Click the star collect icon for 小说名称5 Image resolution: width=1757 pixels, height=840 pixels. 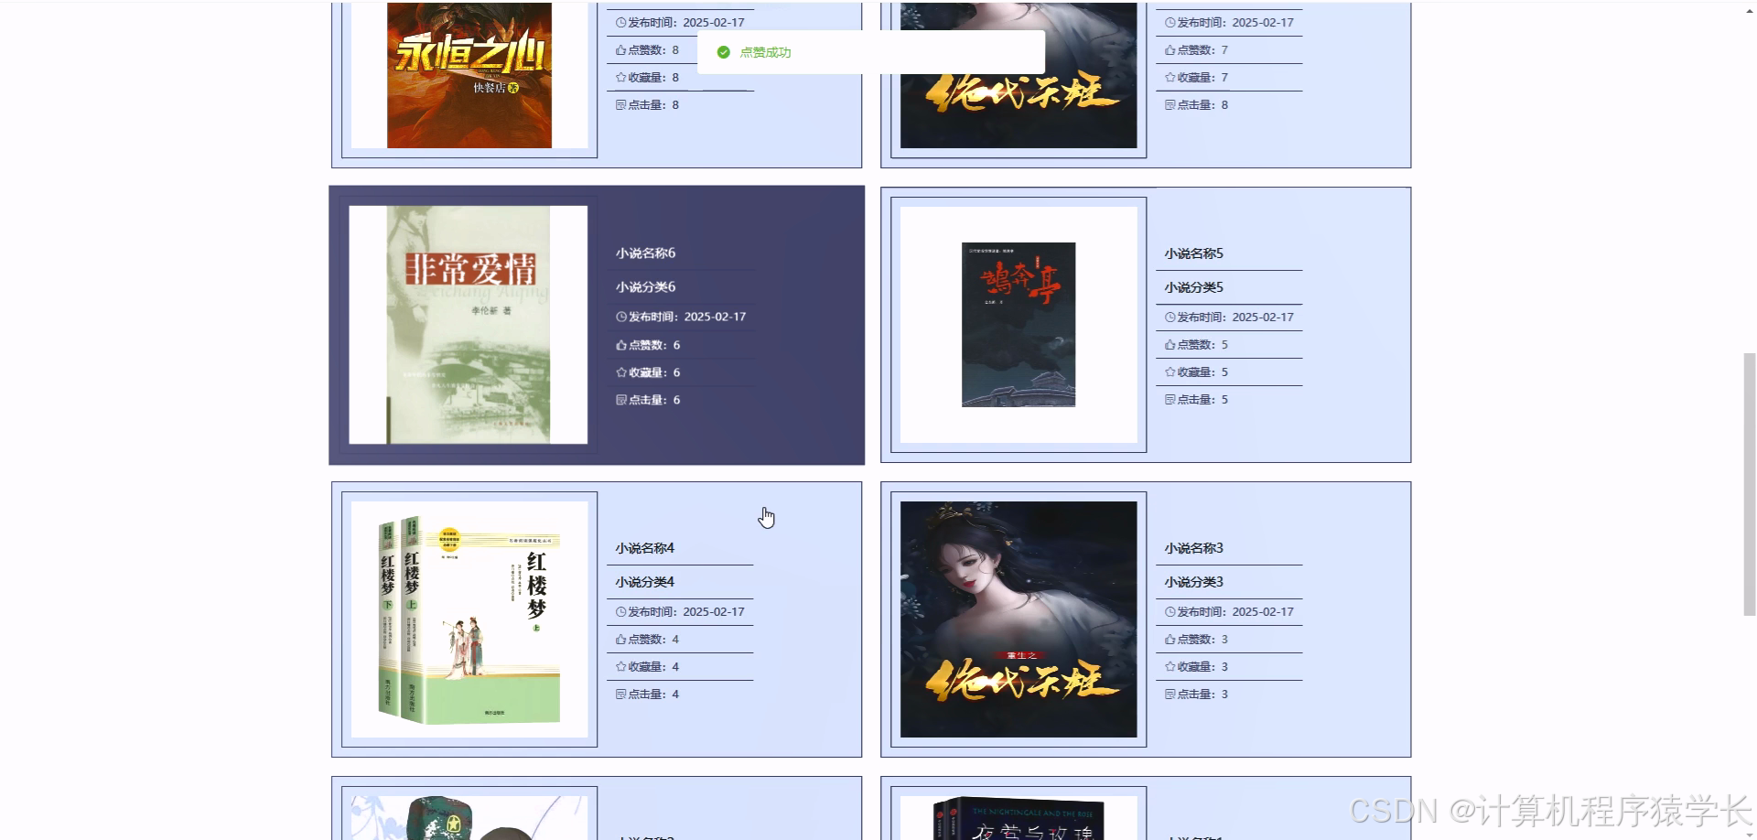[1169, 372]
